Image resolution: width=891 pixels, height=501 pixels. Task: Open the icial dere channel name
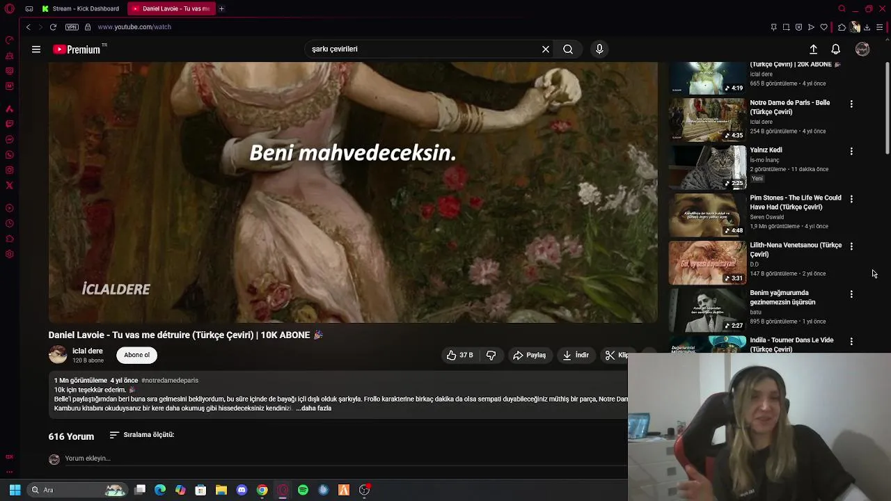88,351
